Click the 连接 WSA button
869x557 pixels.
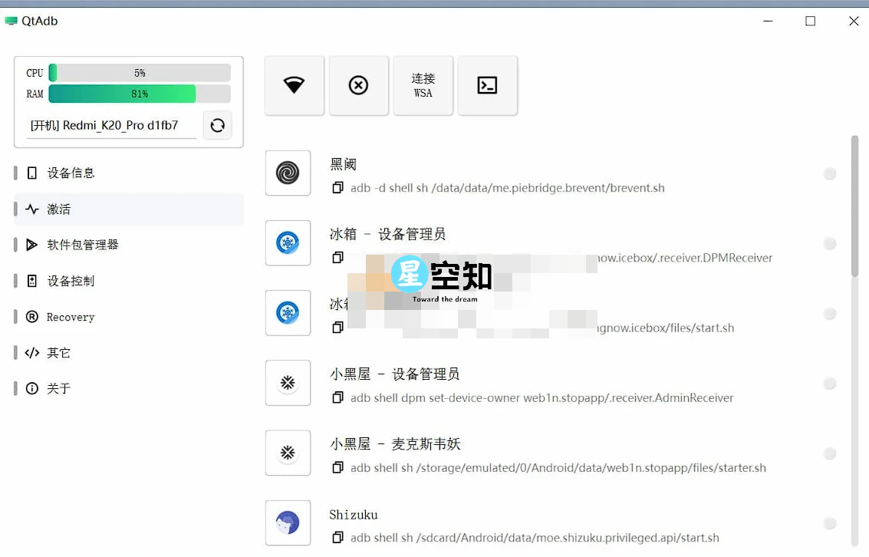[x=423, y=85]
